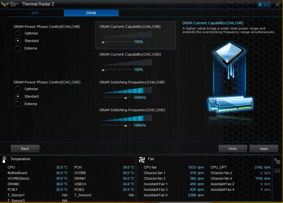This screenshot has height=203, width=283.
Task: Click the Assistant Fan 5 2398 rpm reading
Action: tap(196, 195)
